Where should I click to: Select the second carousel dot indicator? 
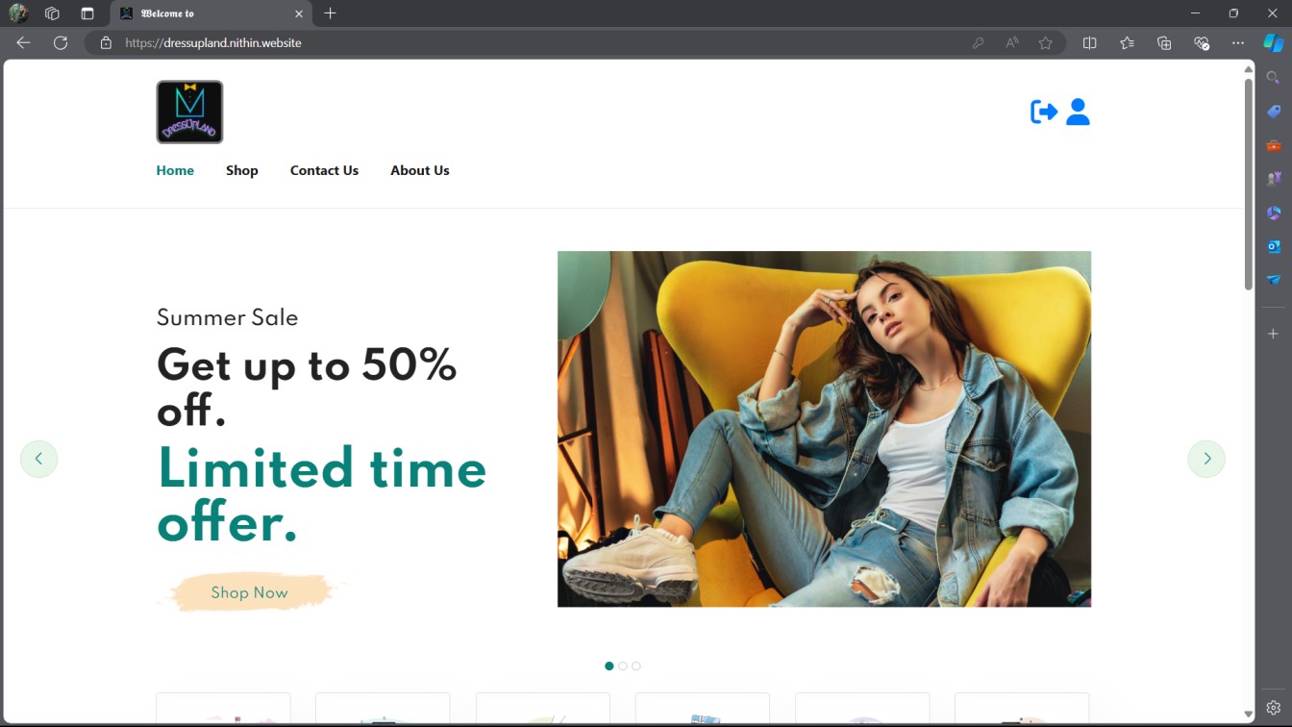pos(623,666)
